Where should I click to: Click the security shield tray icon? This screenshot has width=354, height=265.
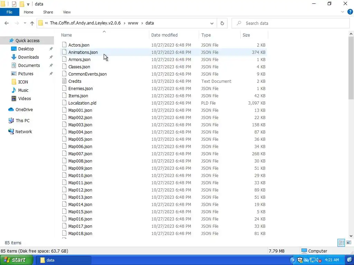(x=300, y=260)
